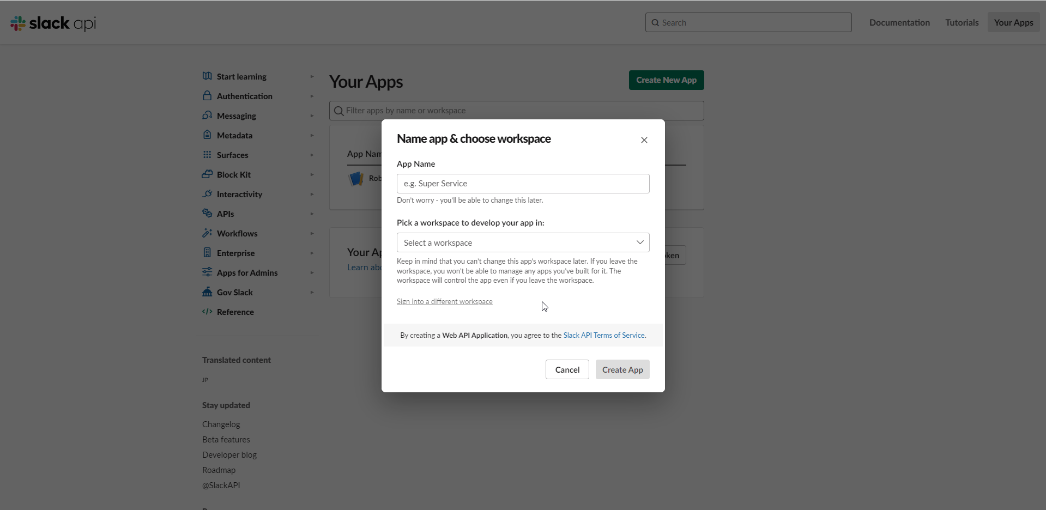This screenshot has height=510, width=1046.
Task: Open the Gov Slack menu item
Action: (x=234, y=292)
